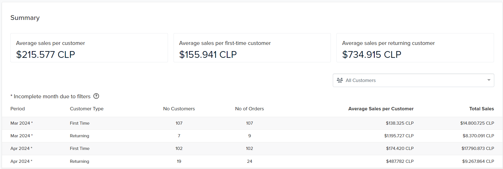This screenshot has height=169, width=503.
Task: Sort by Average Sales per Customer header
Action: click(x=381, y=109)
